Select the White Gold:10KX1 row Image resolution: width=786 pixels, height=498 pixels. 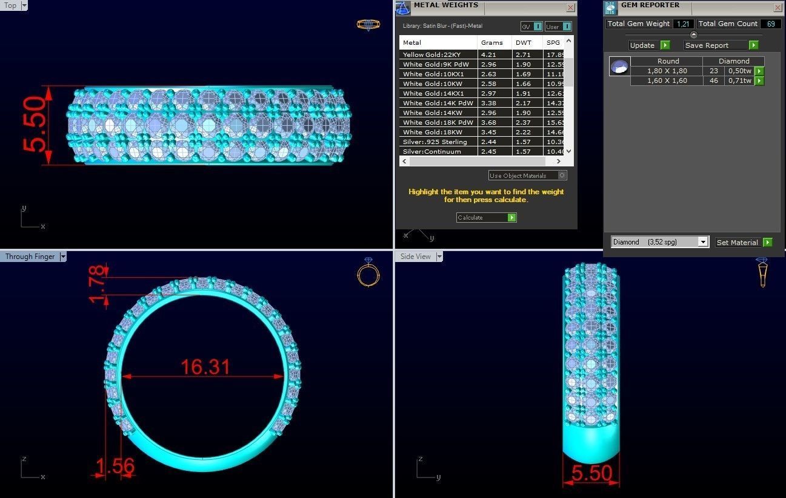pos(482,74)
